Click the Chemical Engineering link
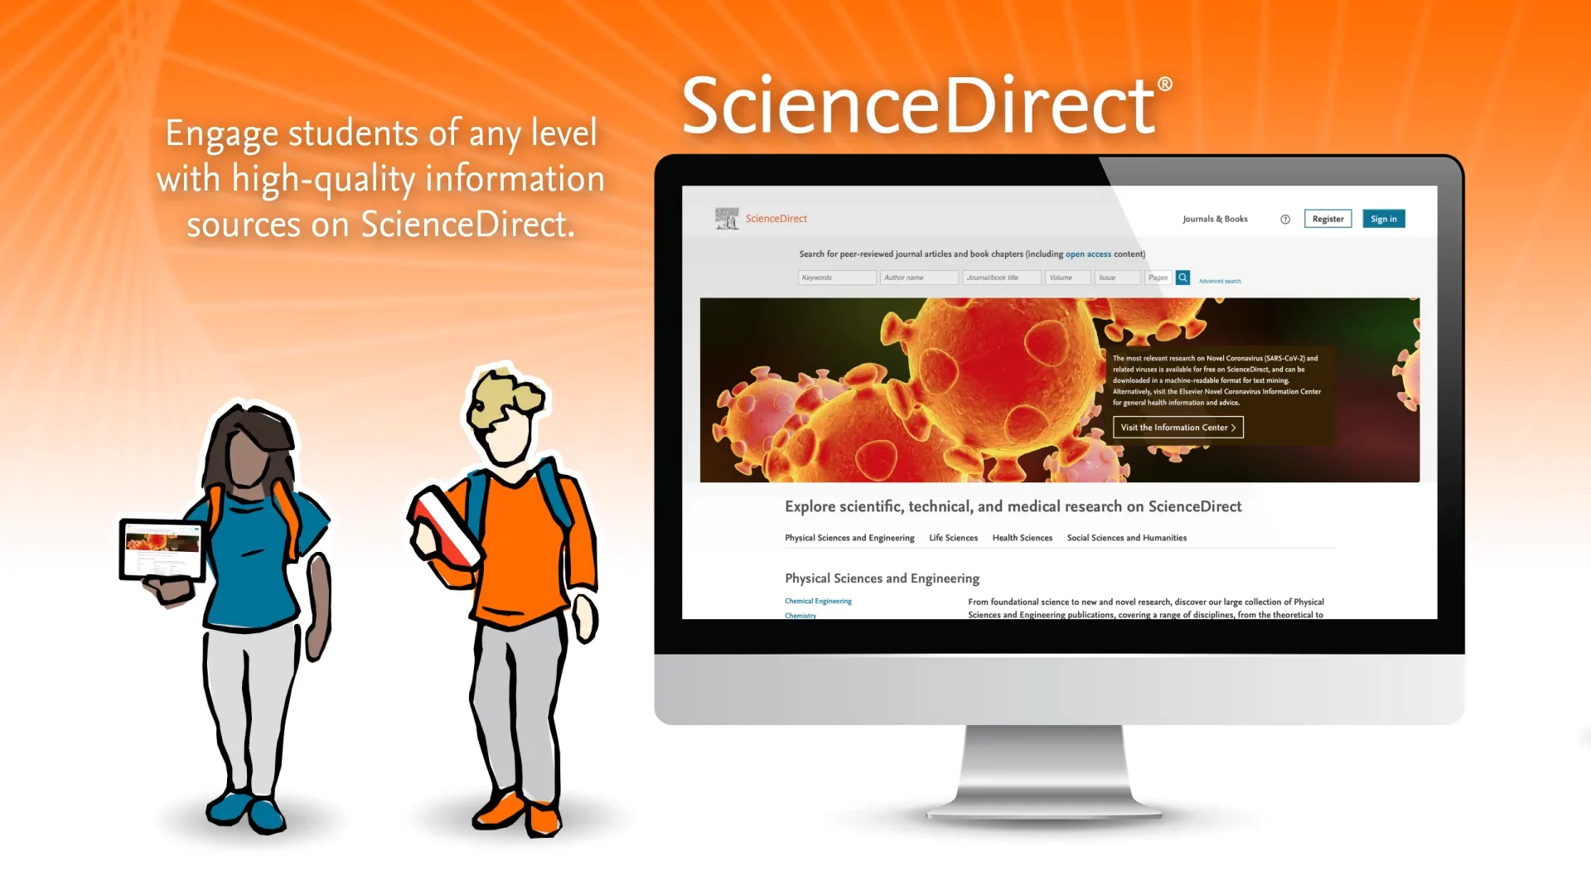Image resolution: width=1591 pixels, height=895 pixels. click(x=819, y=600)
